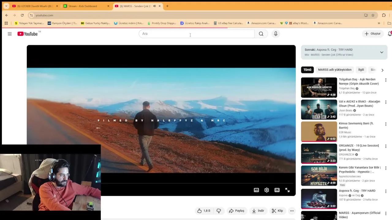Open the apps grid in bookmarks bar
This screenshot has width=392, height=220.
click(6, 23)
